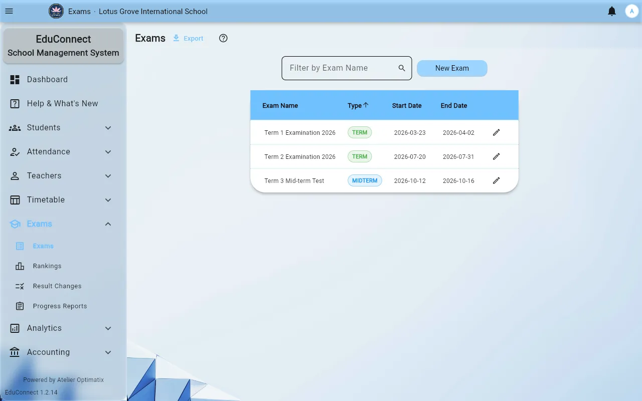This screenshot has height=401, width=642.
Task: Open Help & What's New
Action: pyautogui.click(x=63, y=103)
